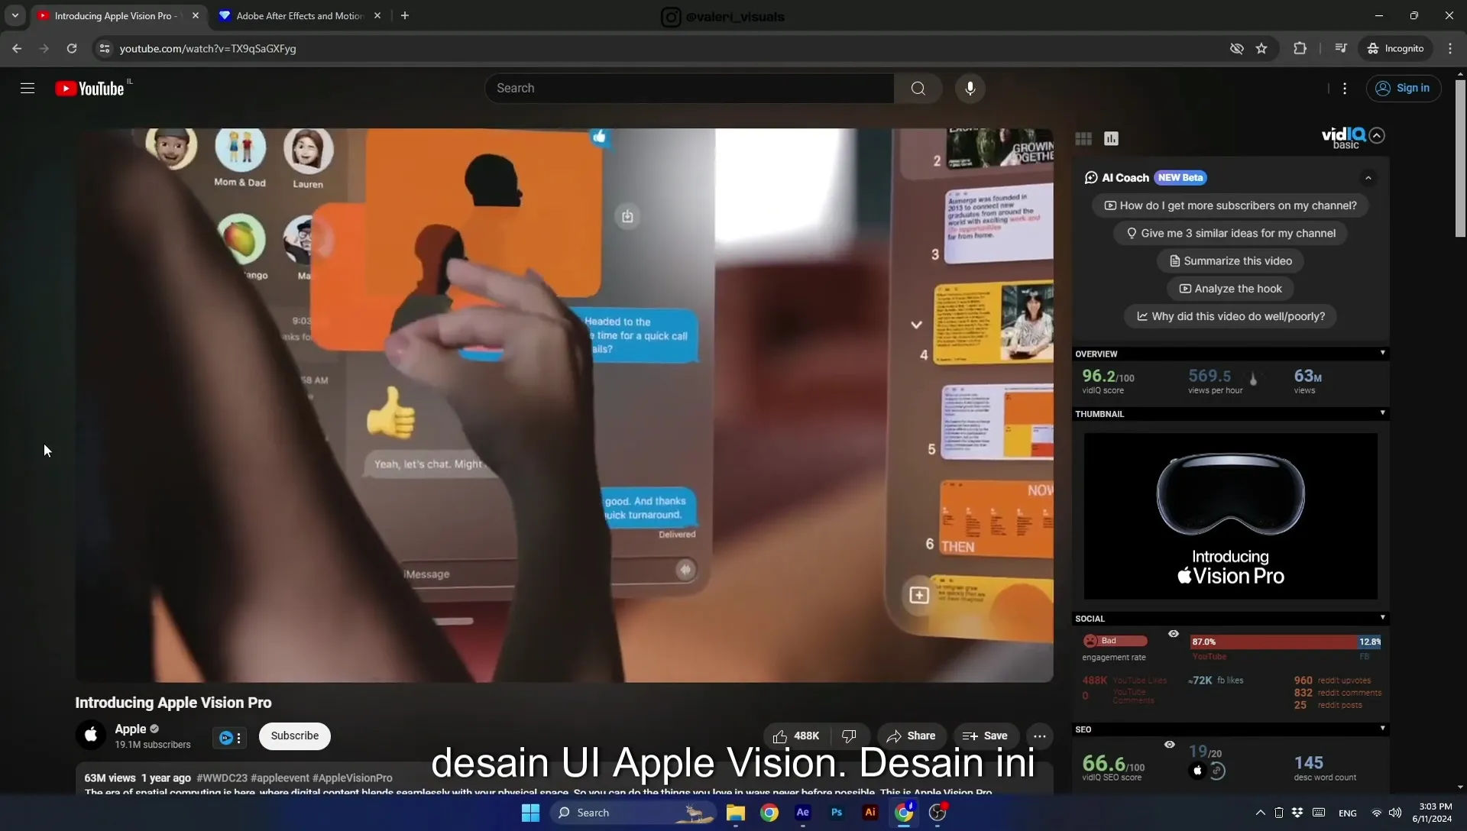This screenshot has width=1467, height=831.
Task: Open the vidIQ channel icon next to Subscribe
Action: [x=226, y=737]
